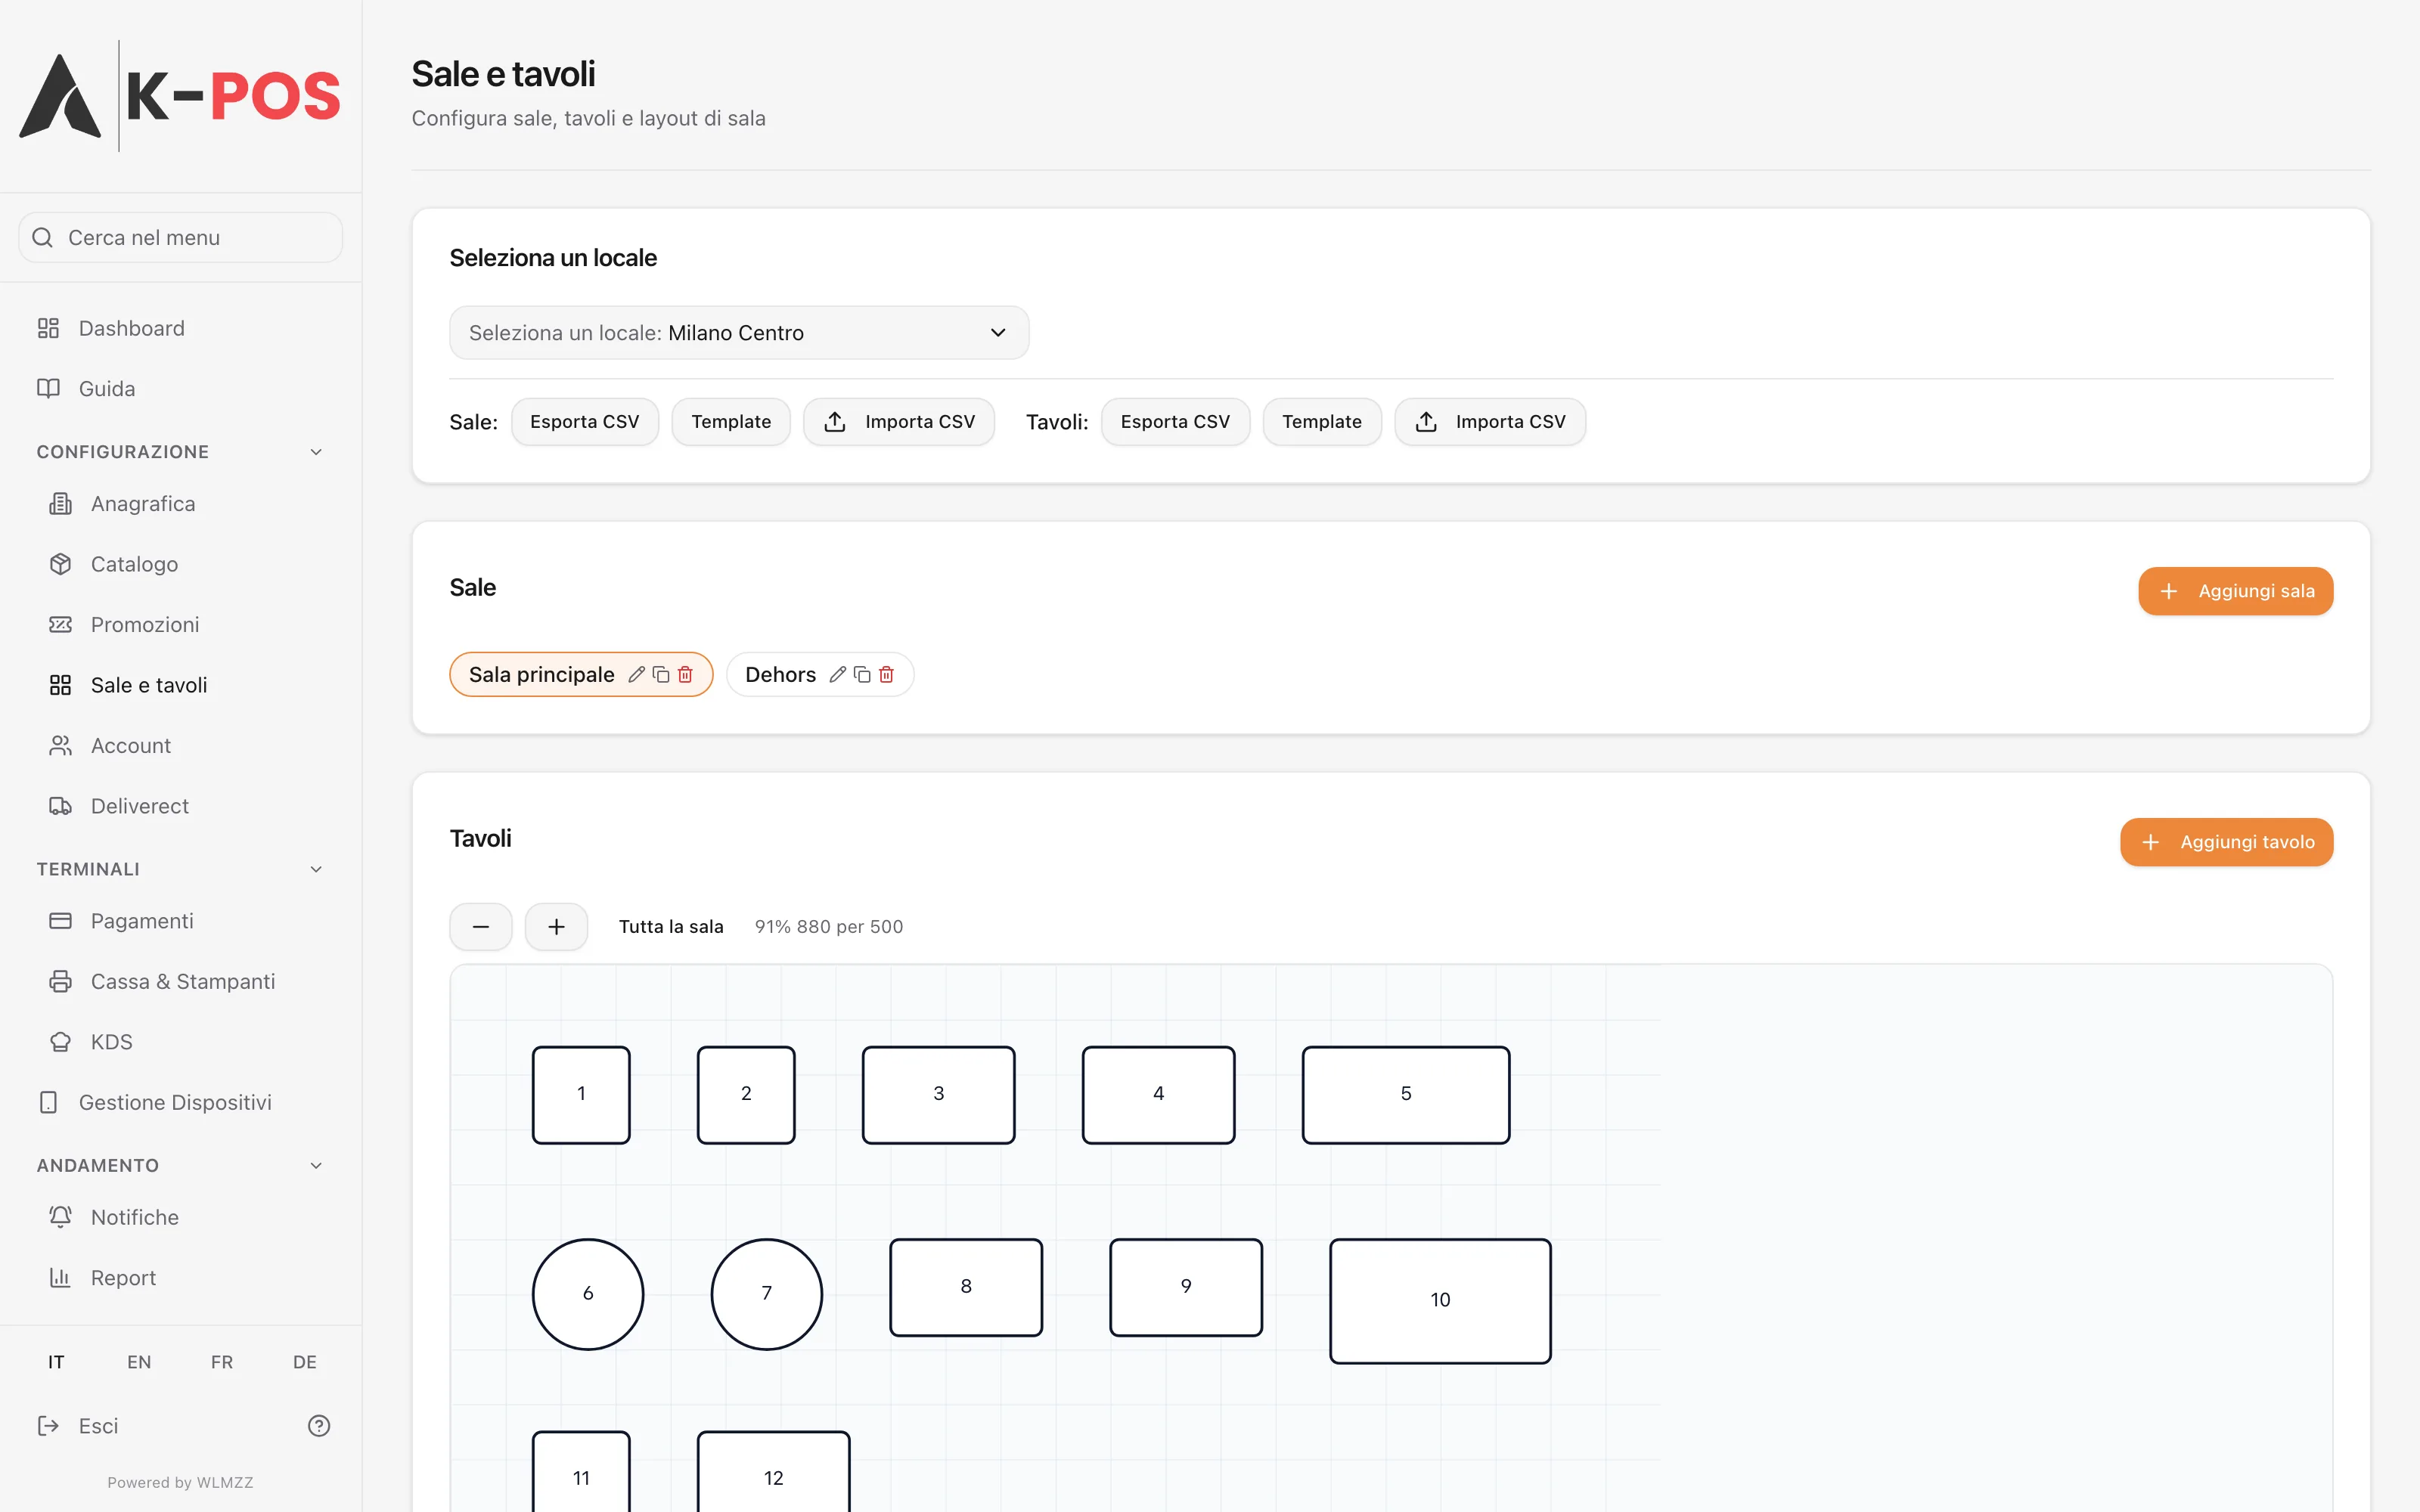Edit the Dehors room pencil icon
The width and height of the screenshot is (2420, 1512).
(x=838, y=675)
